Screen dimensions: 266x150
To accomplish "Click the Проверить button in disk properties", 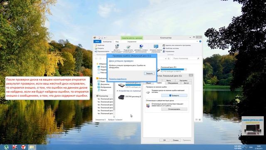I will coord(174,95).
